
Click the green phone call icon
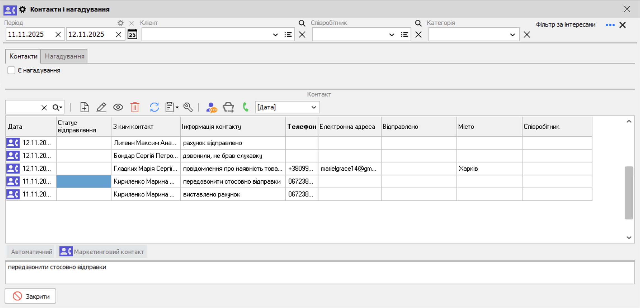tap(246, 107)
